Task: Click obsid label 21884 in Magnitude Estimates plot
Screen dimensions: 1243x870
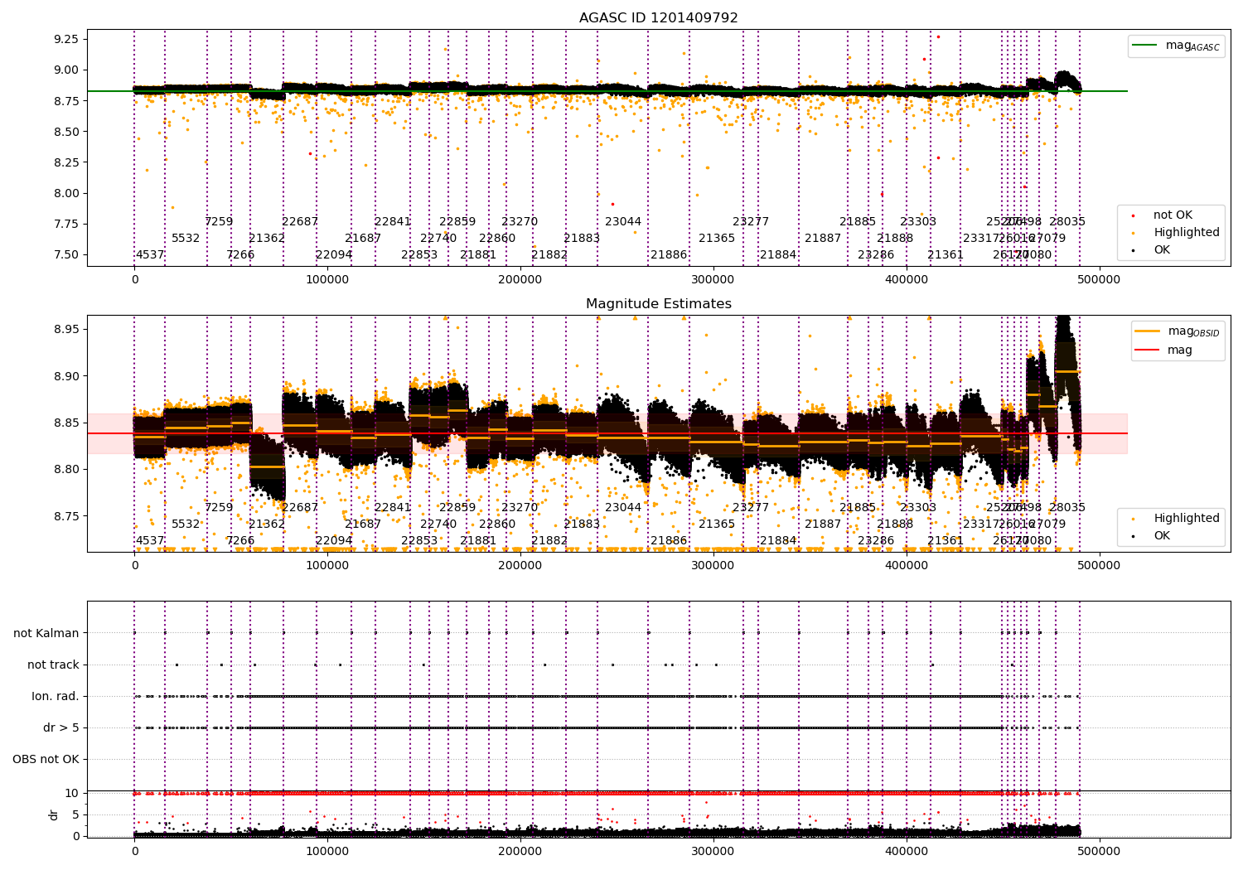Action: coord(778,541)
